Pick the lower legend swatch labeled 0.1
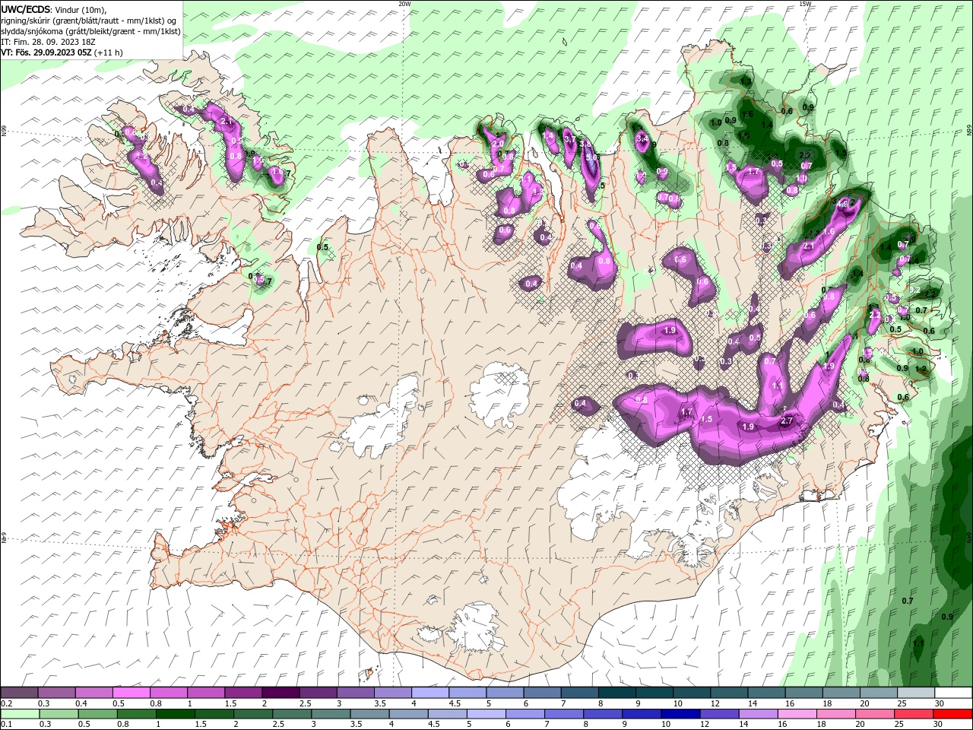The width and height of the screenshot is (973, 730). tap(20, 714)
